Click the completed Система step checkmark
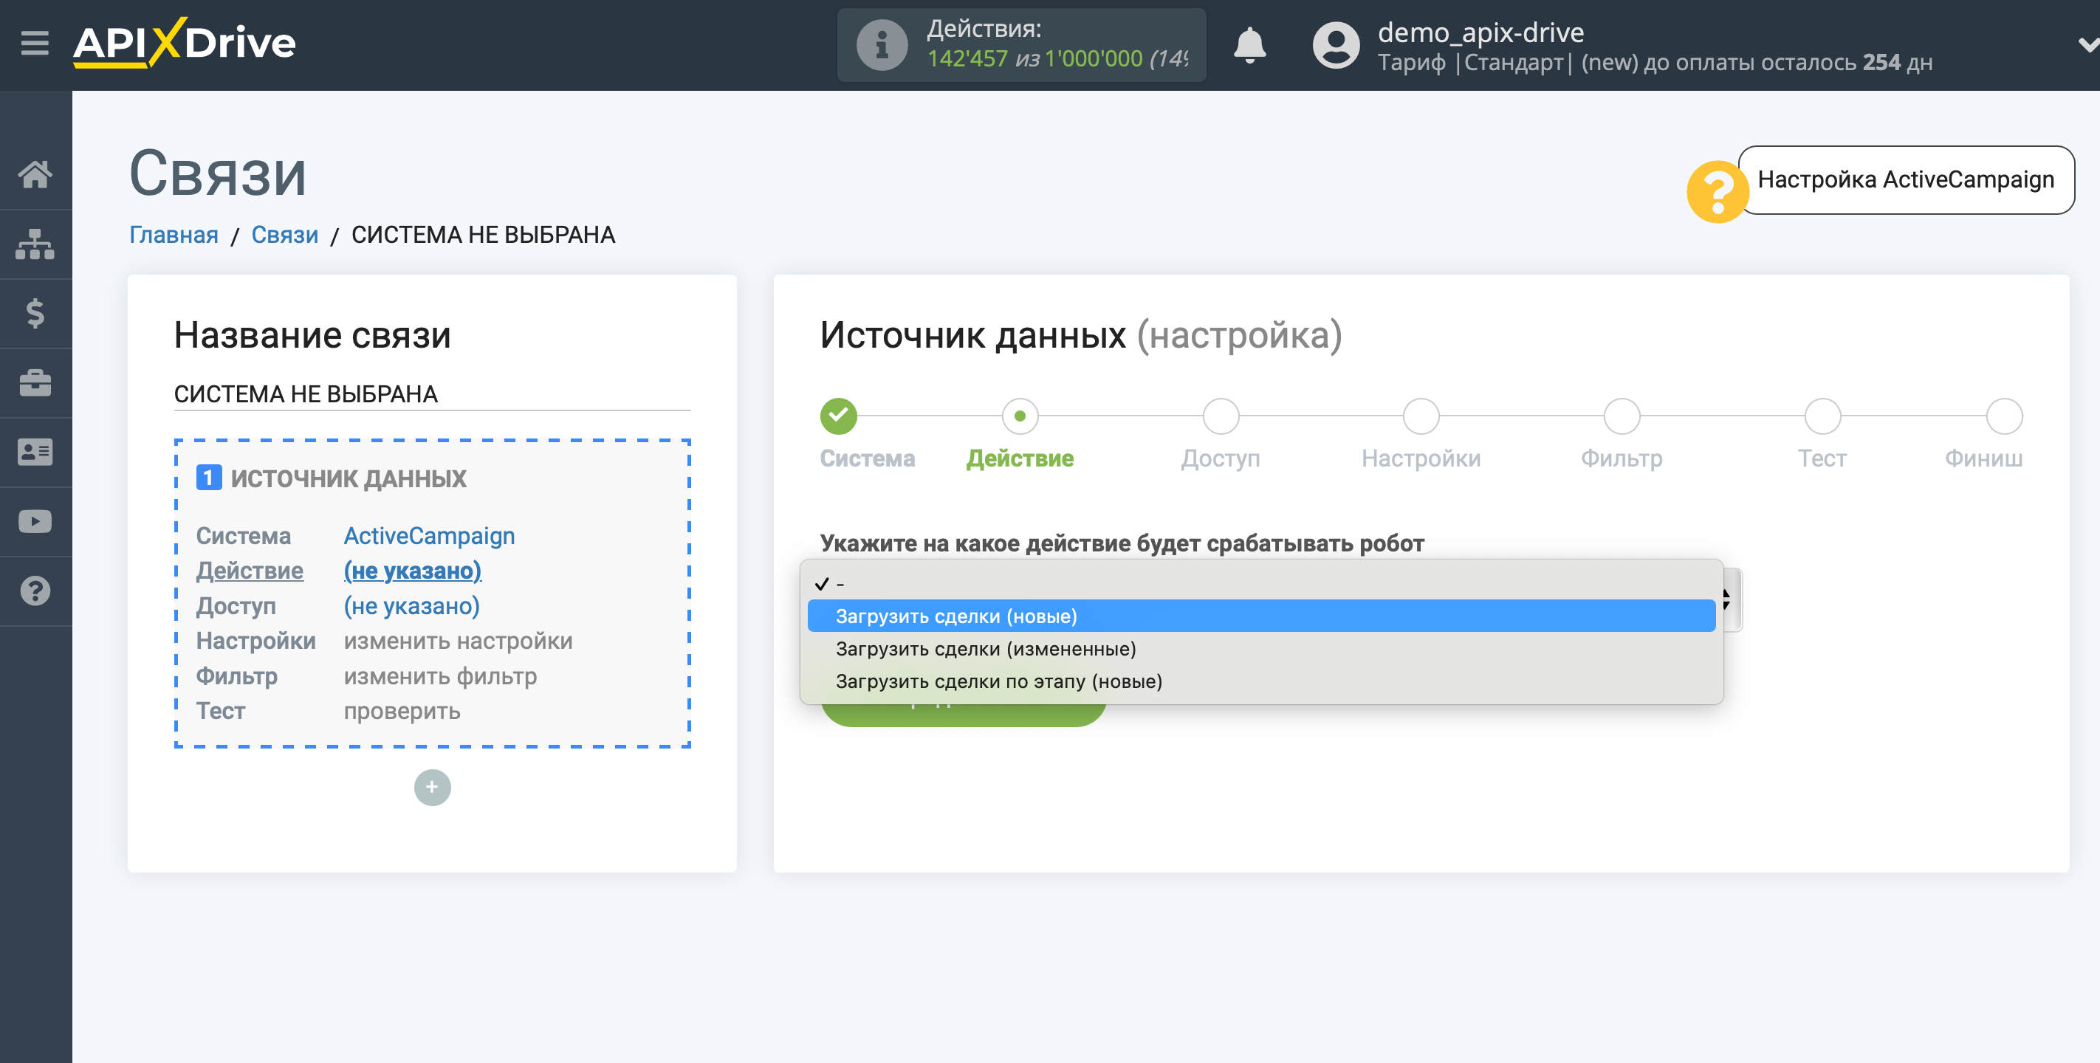Screen dimensions: 2100x1063 pos(838,416)
